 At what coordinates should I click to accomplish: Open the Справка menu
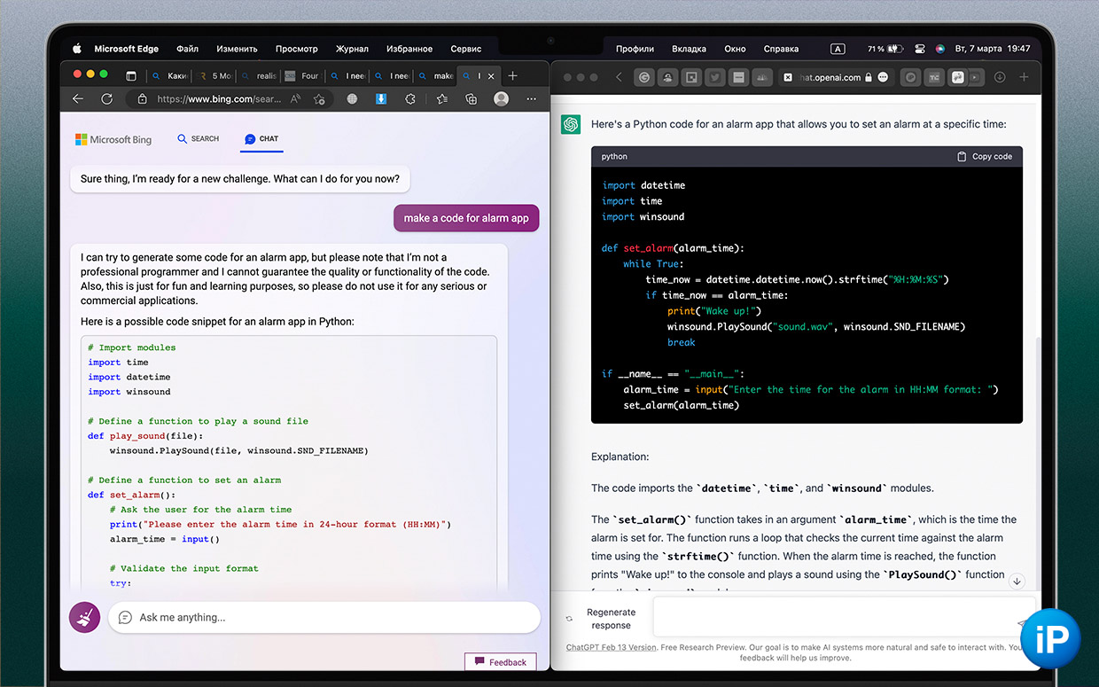click(781, 49)
